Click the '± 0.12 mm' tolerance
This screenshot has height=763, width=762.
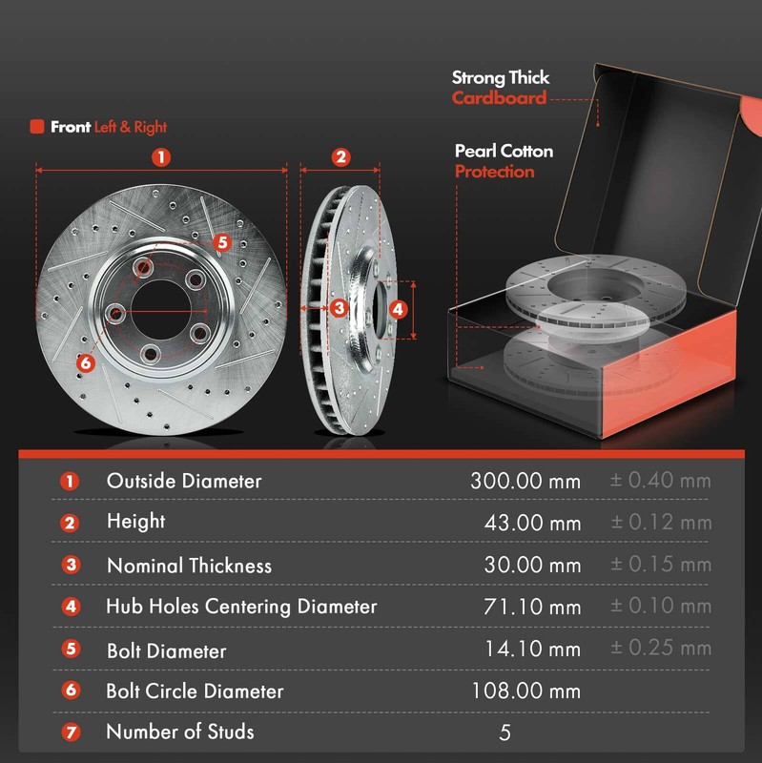(661, 522)
